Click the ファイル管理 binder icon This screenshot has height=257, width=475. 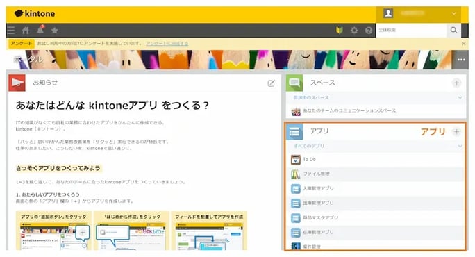tap(295, 174)
